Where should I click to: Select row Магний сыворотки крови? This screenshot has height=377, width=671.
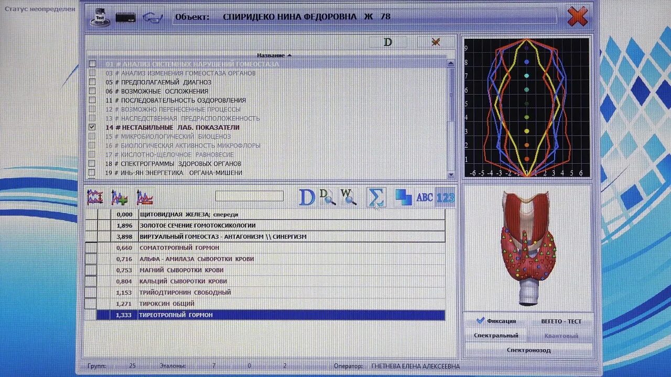pos(265,270)
